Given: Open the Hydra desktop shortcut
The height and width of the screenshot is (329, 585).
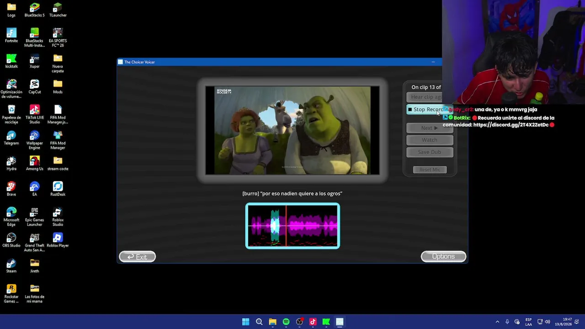Looking at the screenshot, I should pyautogui.click(x=11, y=164).
